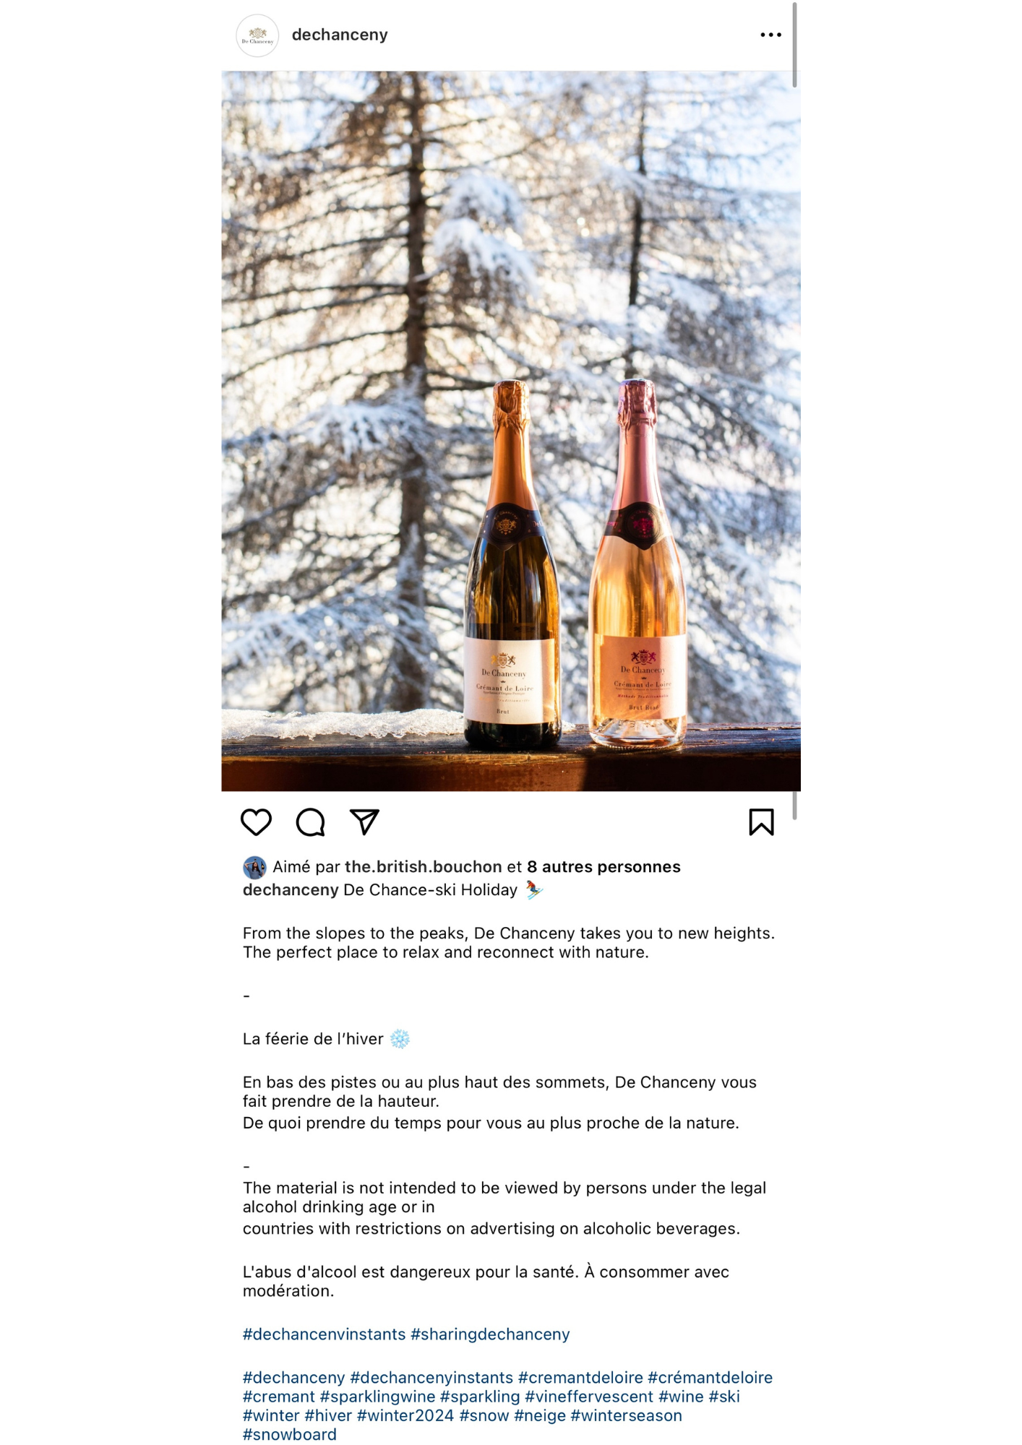This screenshot has height=1445, width=1022.
Task: Open comments with the speech bubble icon
Action: [x=311, y=821]
